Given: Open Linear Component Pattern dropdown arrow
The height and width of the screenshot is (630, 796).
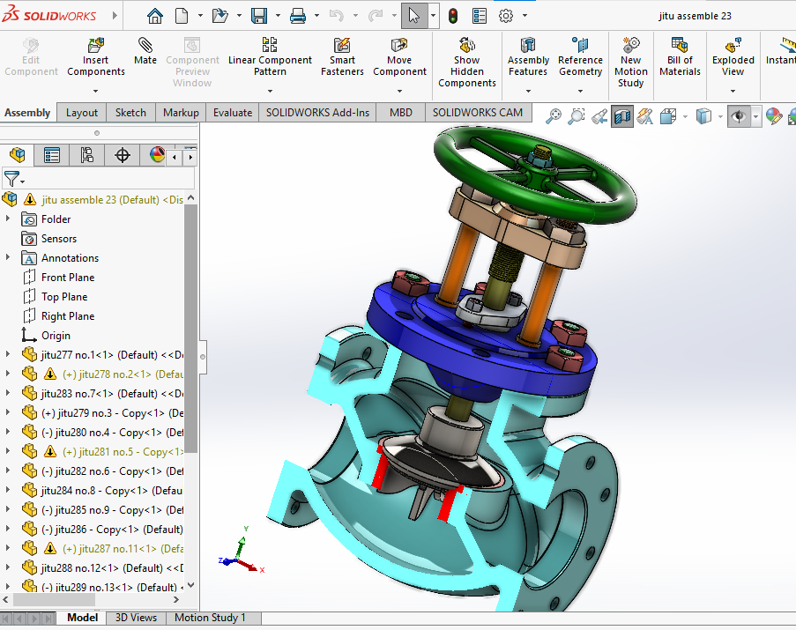Looking at the screenshot, I should [270, 92].
